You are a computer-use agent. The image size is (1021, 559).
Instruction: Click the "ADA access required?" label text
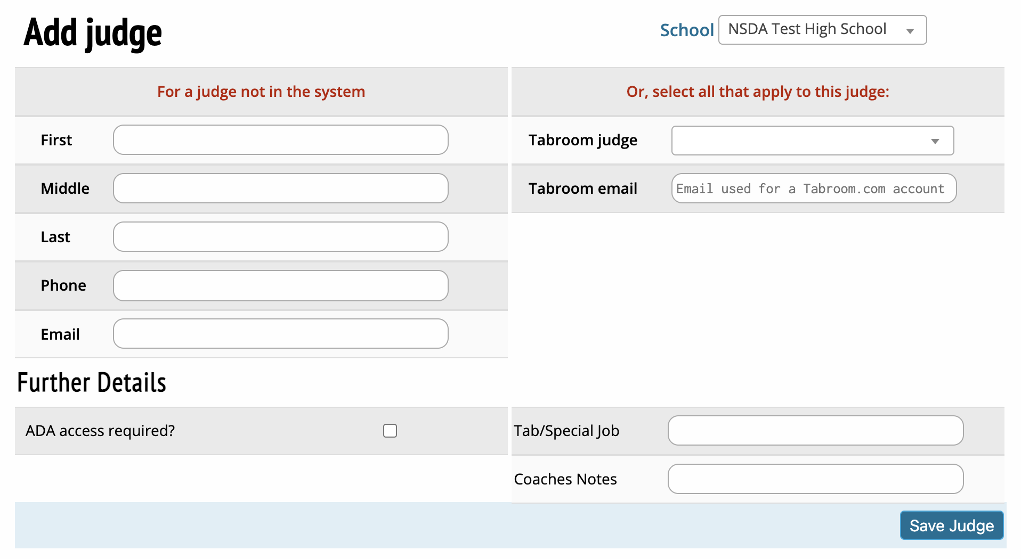(x=100, y=431)
